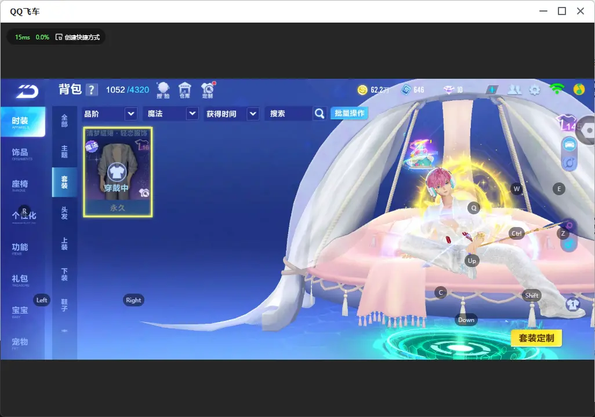Open the settings gear icon
This screenshot has width=595, height=417.
(535, 90)
